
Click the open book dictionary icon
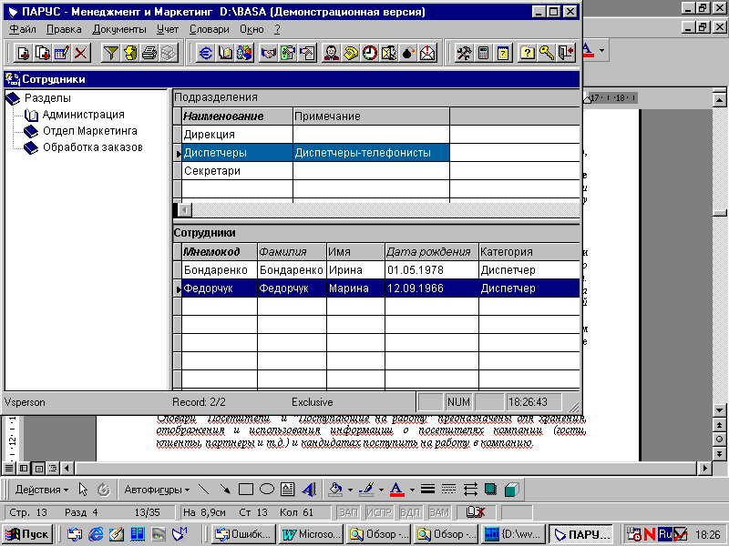tap(225, 53)
